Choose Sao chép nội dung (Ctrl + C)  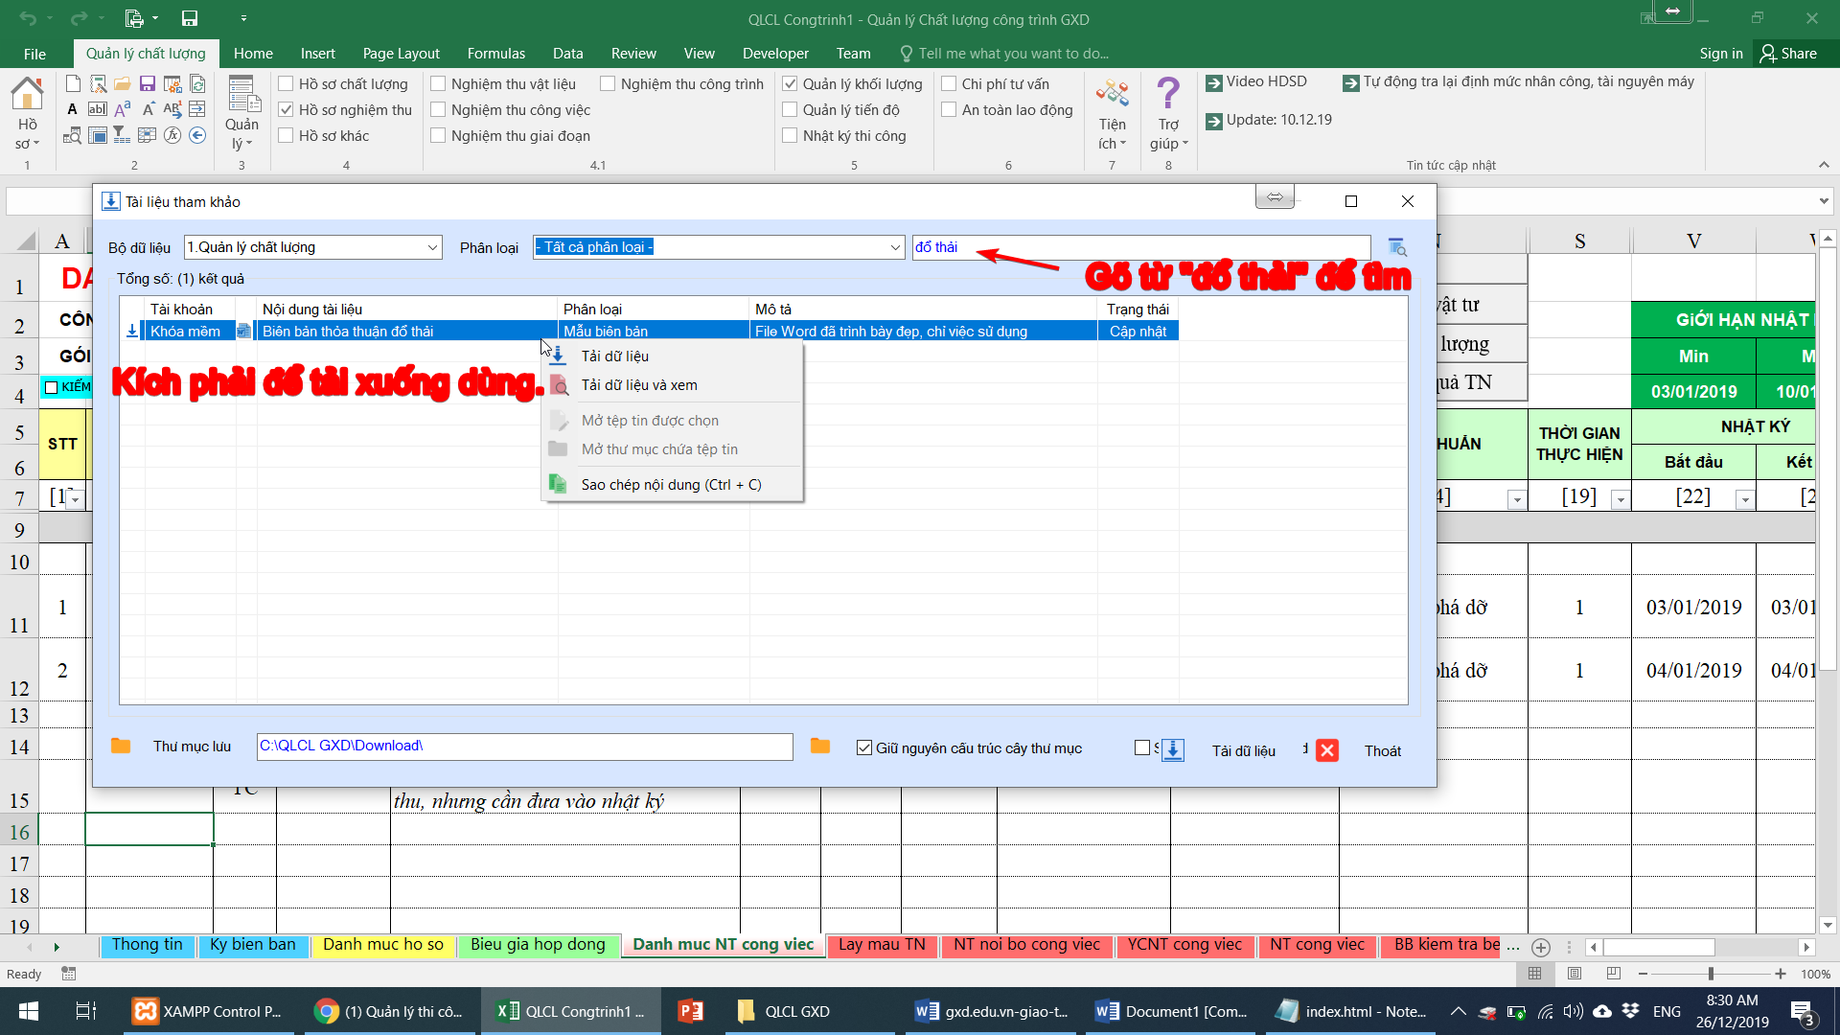671,485
